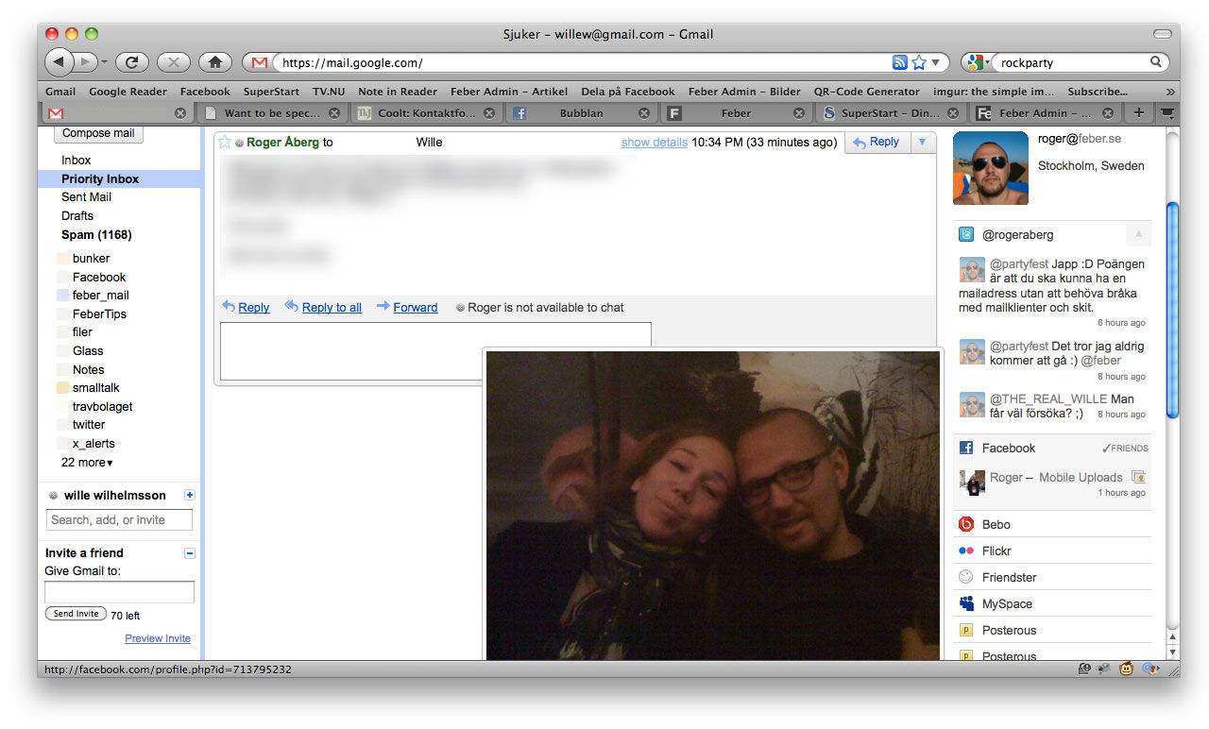Image resolution: width=1209 pixels, height=729 pixels.
Task: Click the Send Invite button
Action: point(75,613)
